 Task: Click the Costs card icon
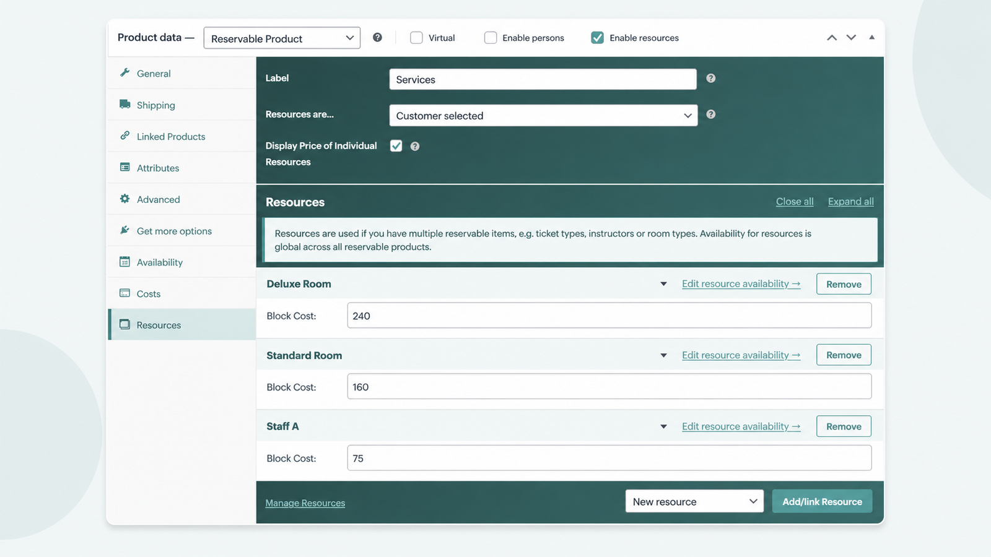[124, 293]
